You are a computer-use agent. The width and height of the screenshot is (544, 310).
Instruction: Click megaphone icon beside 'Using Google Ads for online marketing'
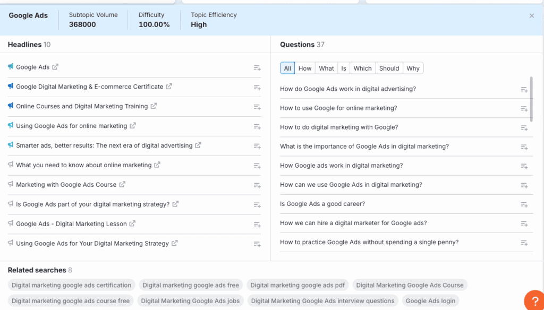pos(11,126)
